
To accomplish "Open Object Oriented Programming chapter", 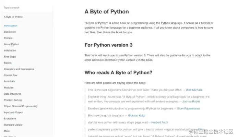I will [x=20, y=106].
